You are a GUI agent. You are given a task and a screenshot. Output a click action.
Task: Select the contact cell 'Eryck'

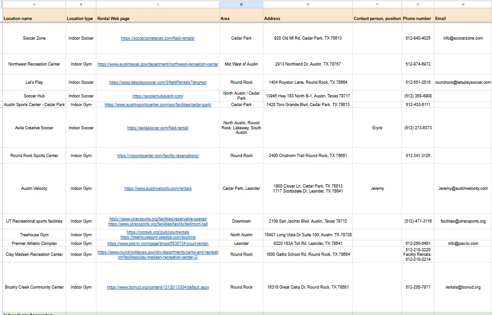377,128
